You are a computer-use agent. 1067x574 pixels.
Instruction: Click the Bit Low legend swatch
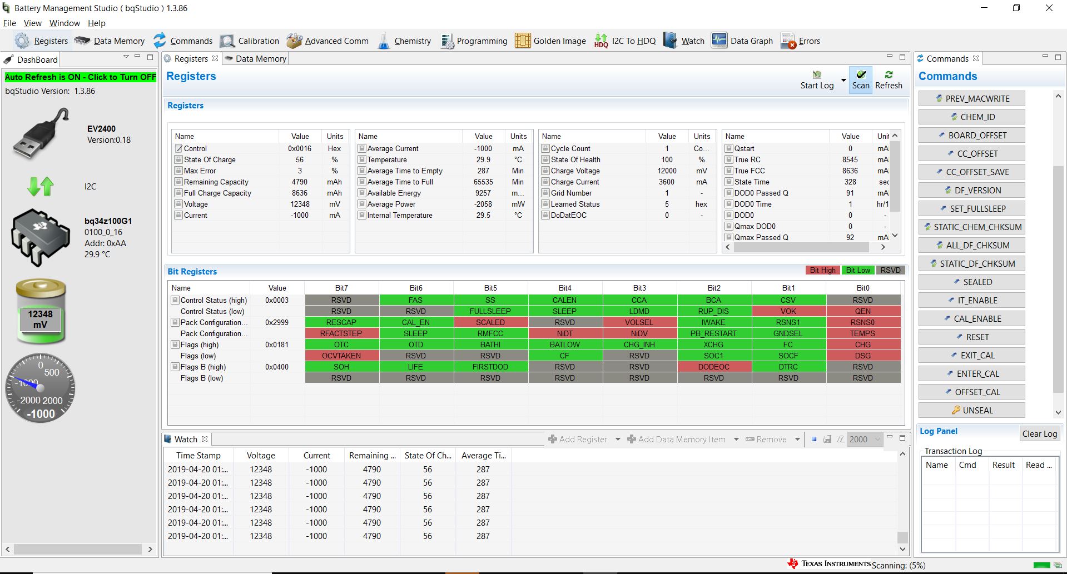pyautogui.click(x=858, y=270)
